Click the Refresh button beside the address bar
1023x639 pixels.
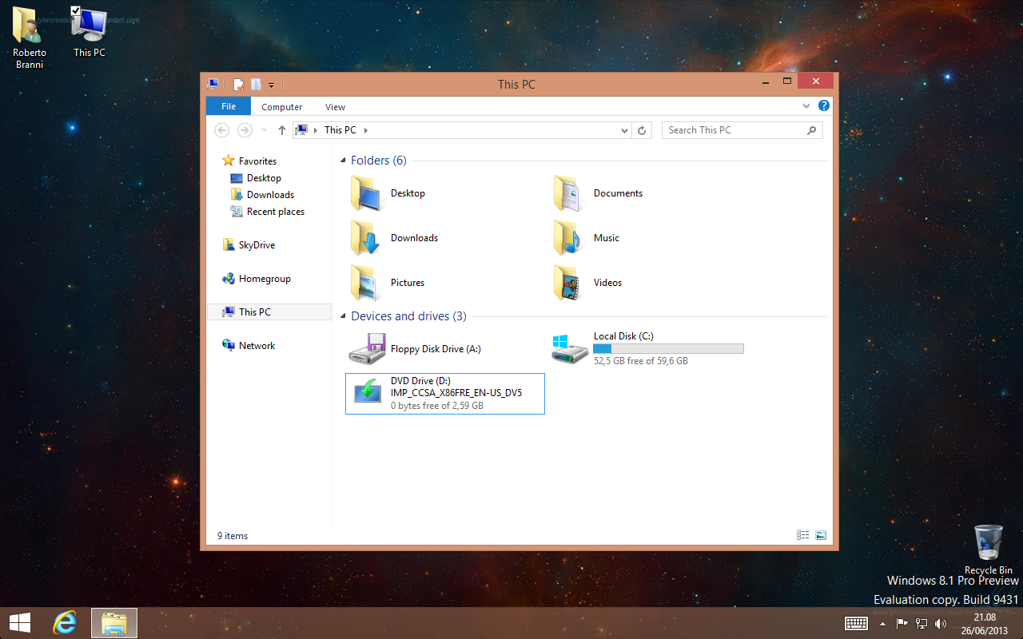pyautogui.click(x=643, y=130)
